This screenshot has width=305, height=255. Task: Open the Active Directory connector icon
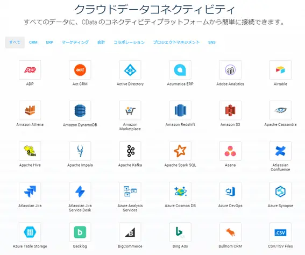pos(130,70)
